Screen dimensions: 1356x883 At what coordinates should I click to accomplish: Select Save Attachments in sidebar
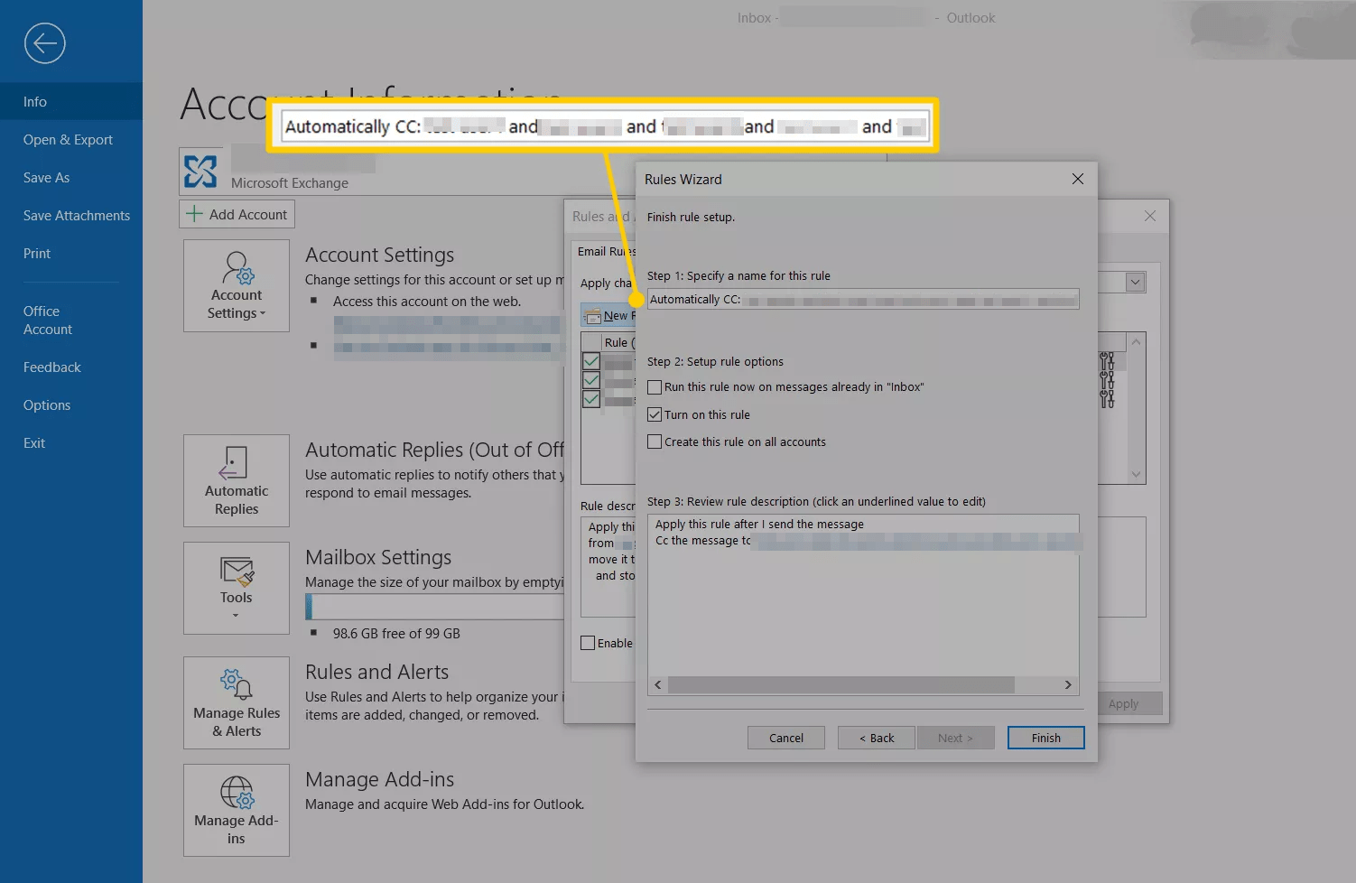[71, 215]
